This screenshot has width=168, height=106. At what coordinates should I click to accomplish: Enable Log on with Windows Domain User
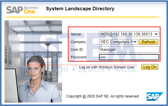tap(75, 67)
